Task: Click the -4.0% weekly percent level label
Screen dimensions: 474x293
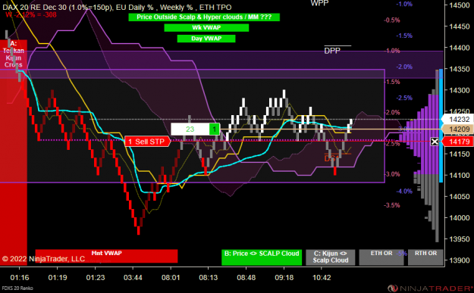Action: coord(404,192)
